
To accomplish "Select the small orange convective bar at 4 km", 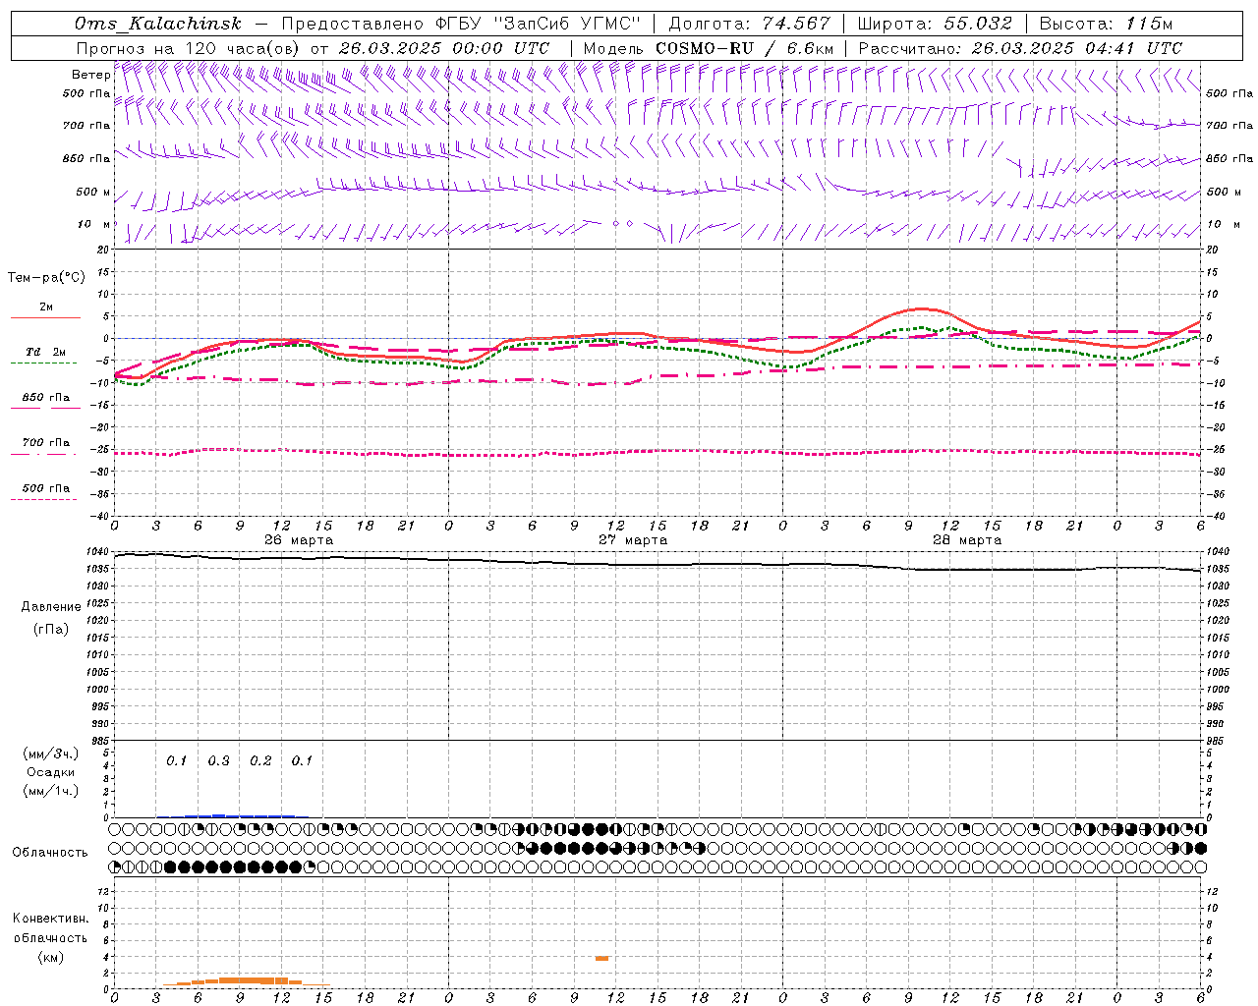I will tap(601, 958).
